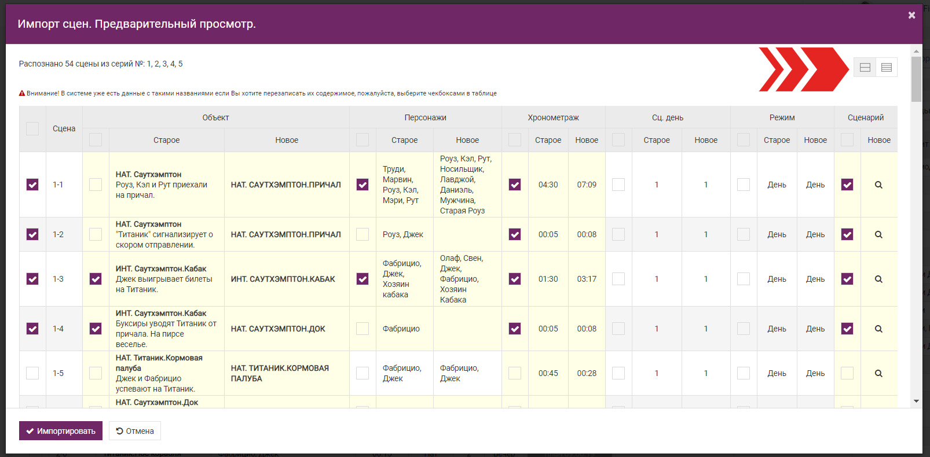The height and width of the screenshot is (457, 930).
Task: Toggle header checkbox for Режим column
Action: (744, 140)
